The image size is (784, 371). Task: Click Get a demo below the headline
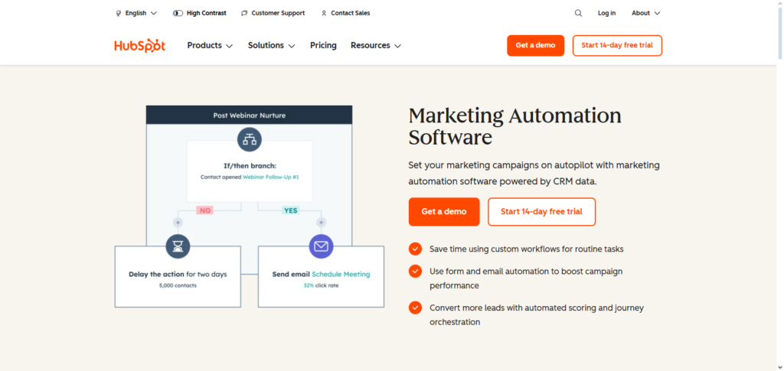tap(444, 212)
